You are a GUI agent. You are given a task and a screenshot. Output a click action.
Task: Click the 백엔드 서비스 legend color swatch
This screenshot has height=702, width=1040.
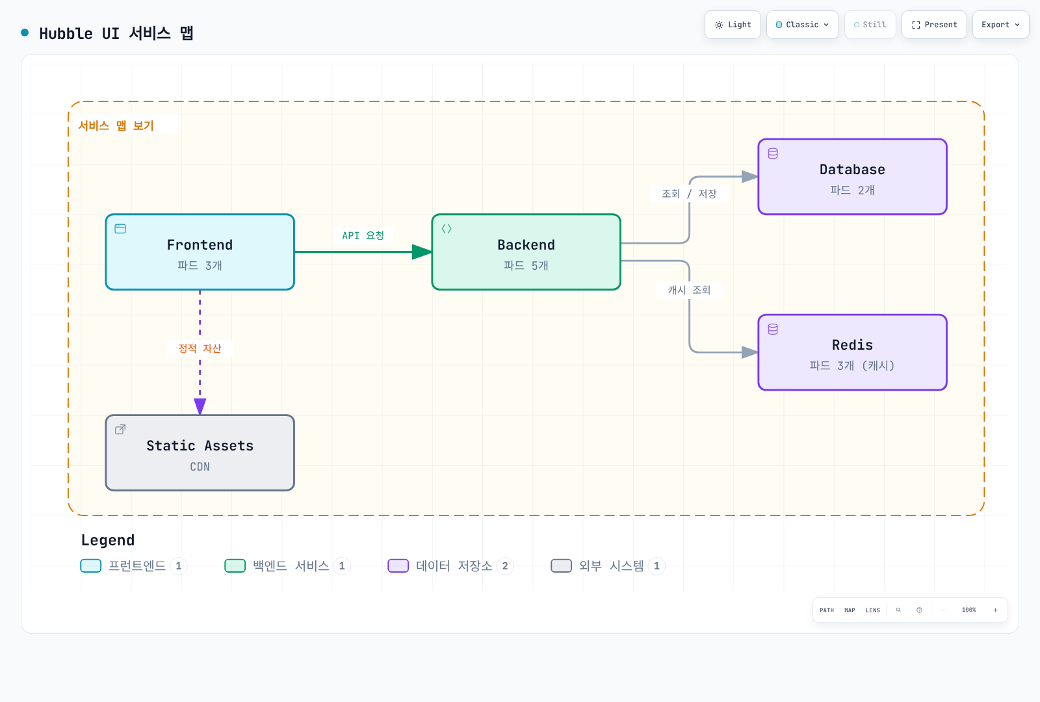(235, 565)
